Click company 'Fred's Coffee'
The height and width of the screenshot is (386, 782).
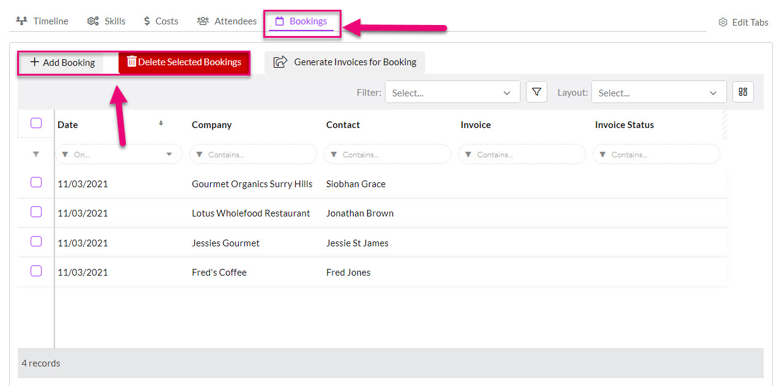point(219,272)
